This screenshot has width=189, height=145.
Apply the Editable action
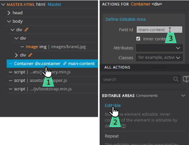coord(113,105)
